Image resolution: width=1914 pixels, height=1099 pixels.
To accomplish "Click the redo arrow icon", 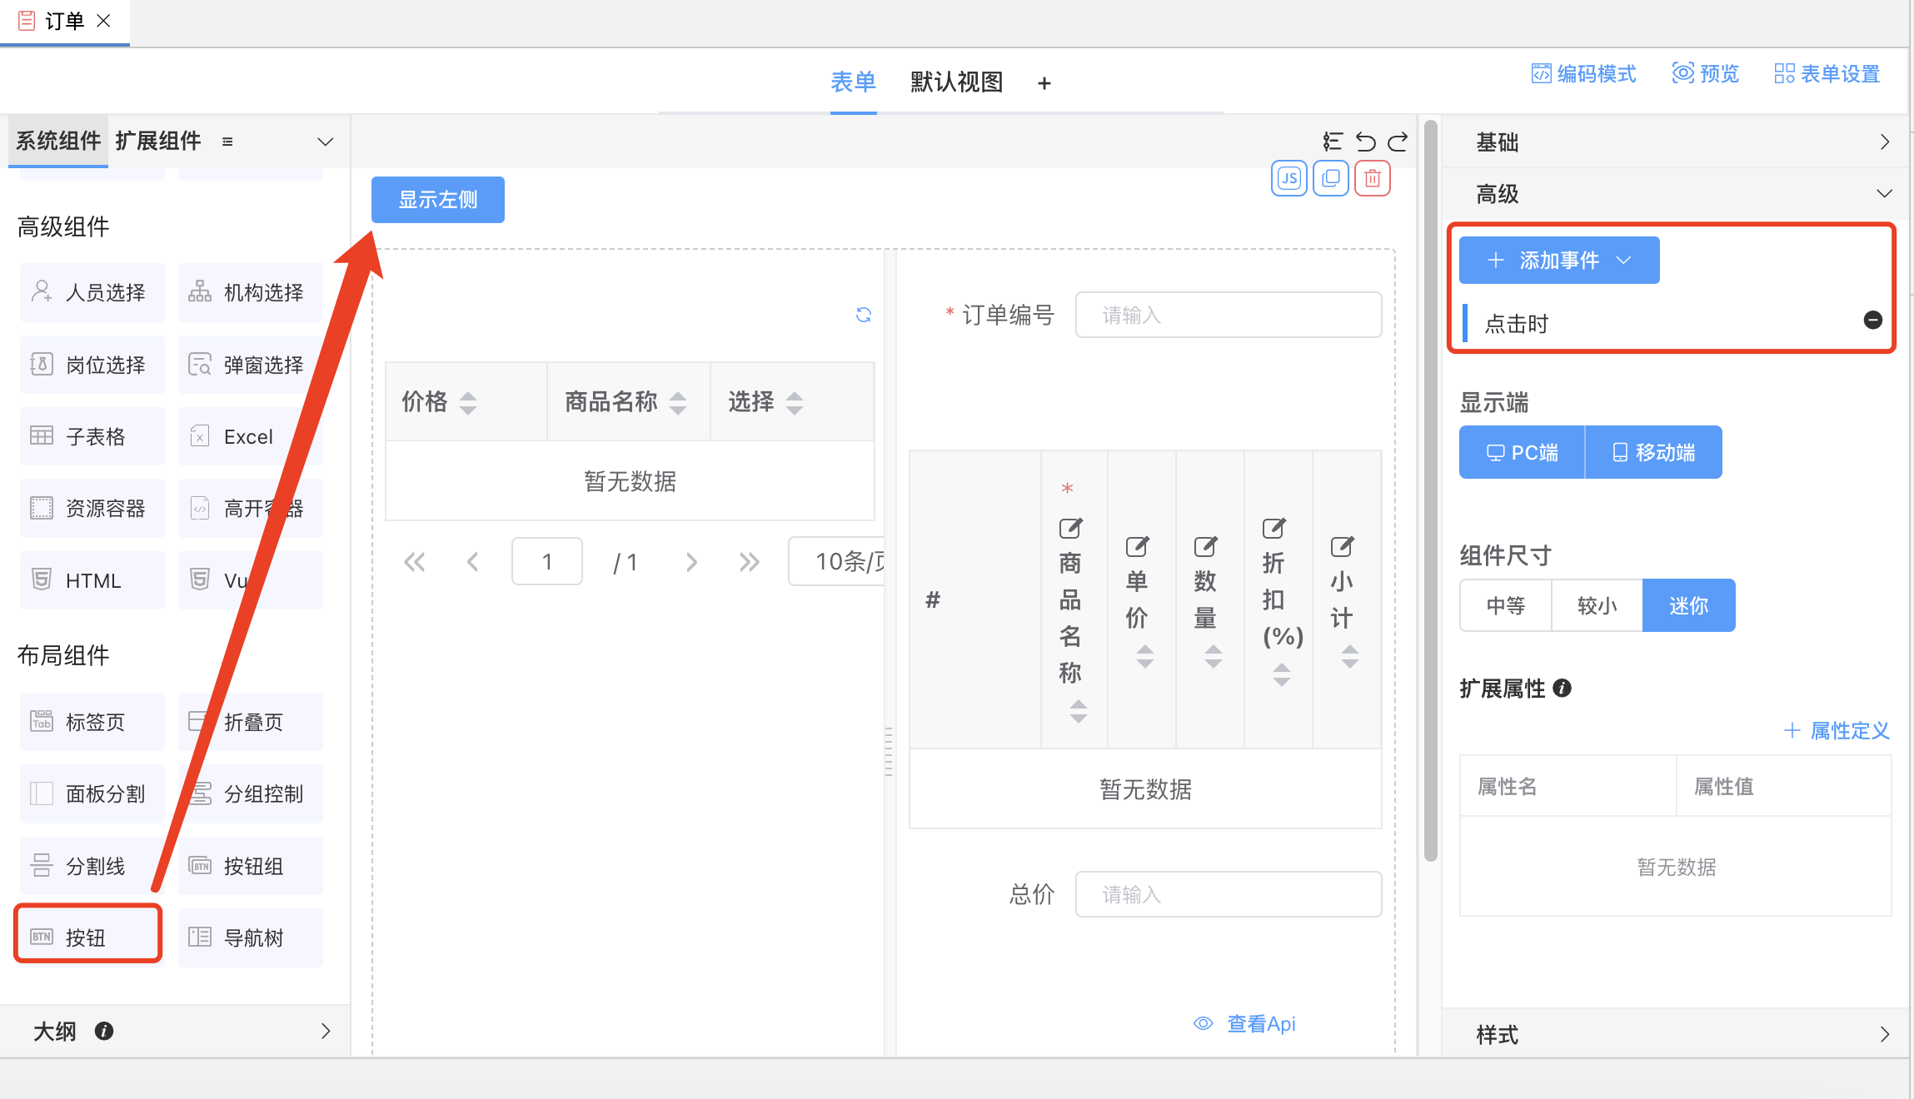I will coord(1398,142).
